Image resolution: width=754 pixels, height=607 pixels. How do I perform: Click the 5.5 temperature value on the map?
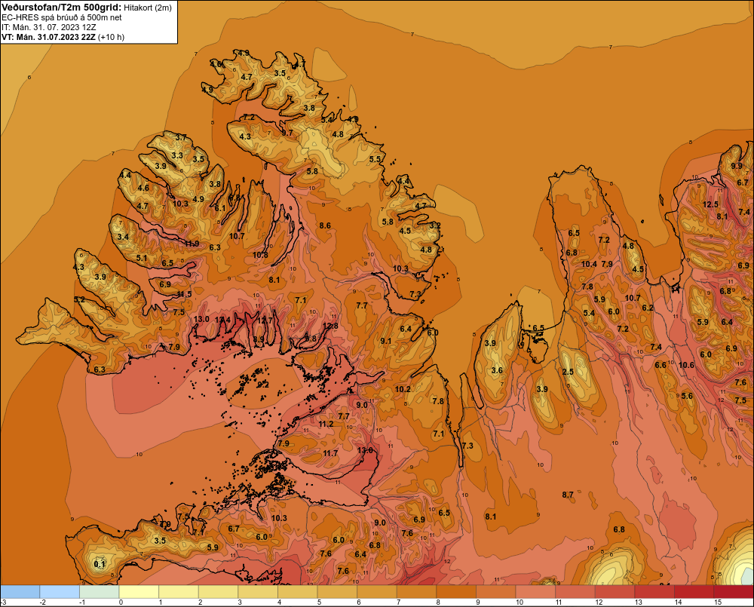point(375,159)
